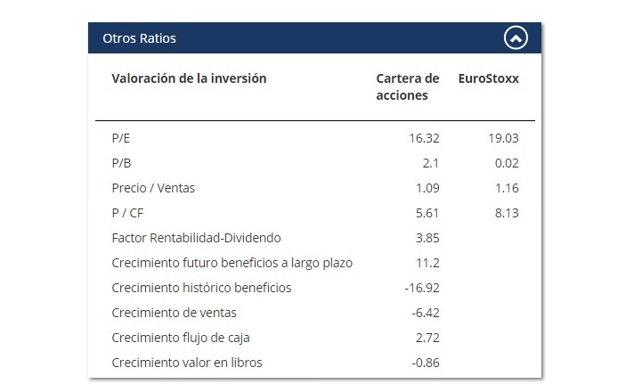This screenshot has width=642, height=392.
Task: Click the P / CF label
Action: (x=127, y=214)
